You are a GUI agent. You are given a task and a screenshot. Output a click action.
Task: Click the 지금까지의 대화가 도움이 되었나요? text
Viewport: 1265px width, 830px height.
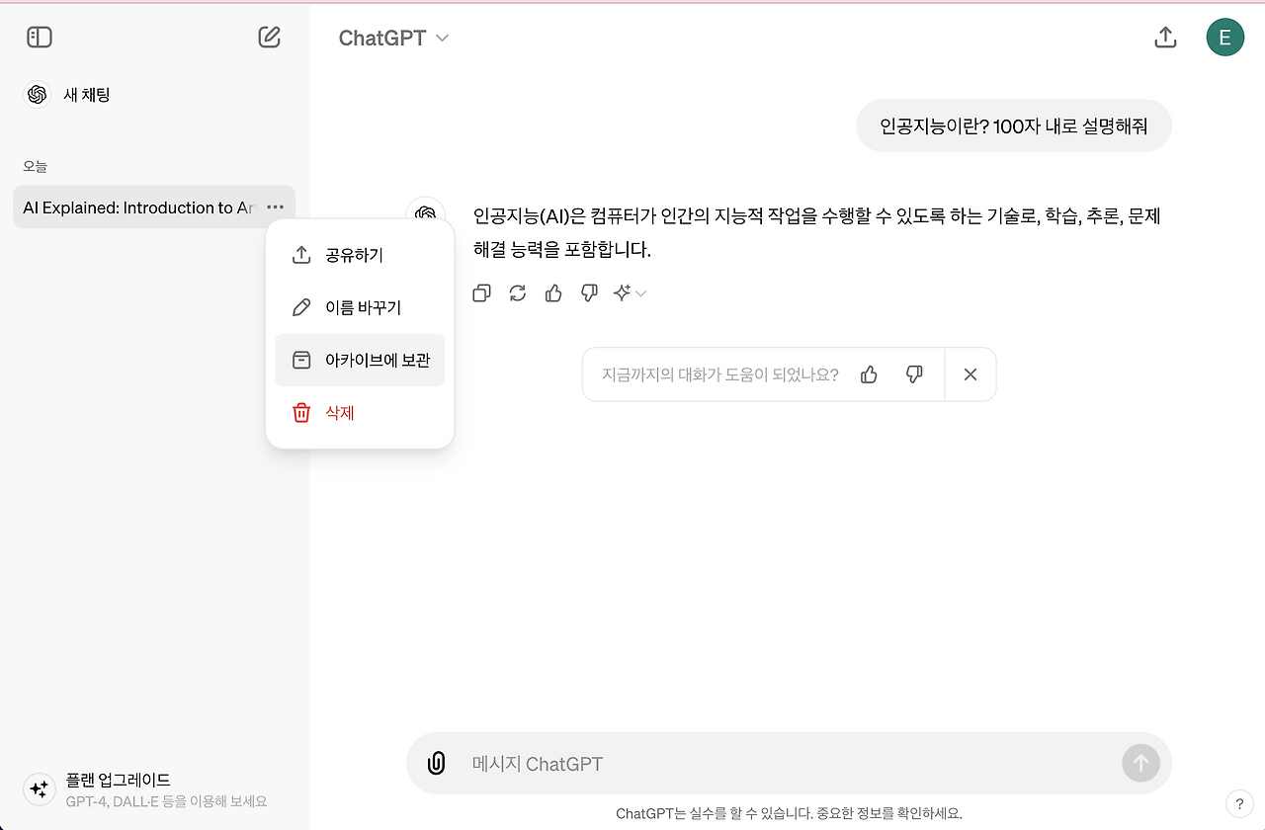pos(720,374)
